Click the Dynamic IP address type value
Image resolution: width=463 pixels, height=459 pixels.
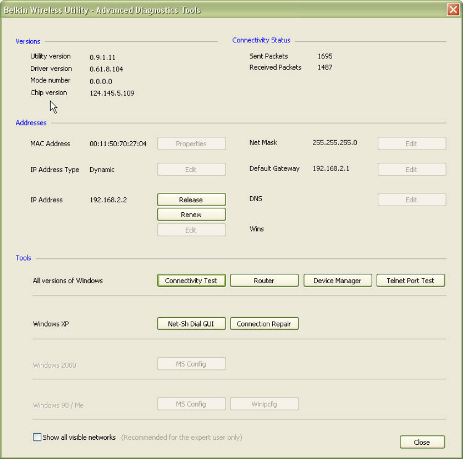[102, 170]
